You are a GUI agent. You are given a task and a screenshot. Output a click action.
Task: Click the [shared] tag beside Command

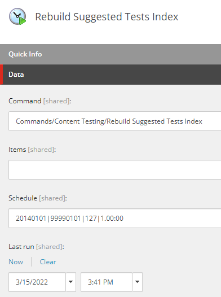[56, 101]
